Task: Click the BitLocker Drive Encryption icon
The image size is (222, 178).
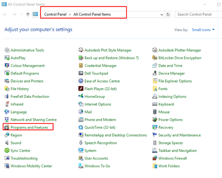Action: point(154,57)
